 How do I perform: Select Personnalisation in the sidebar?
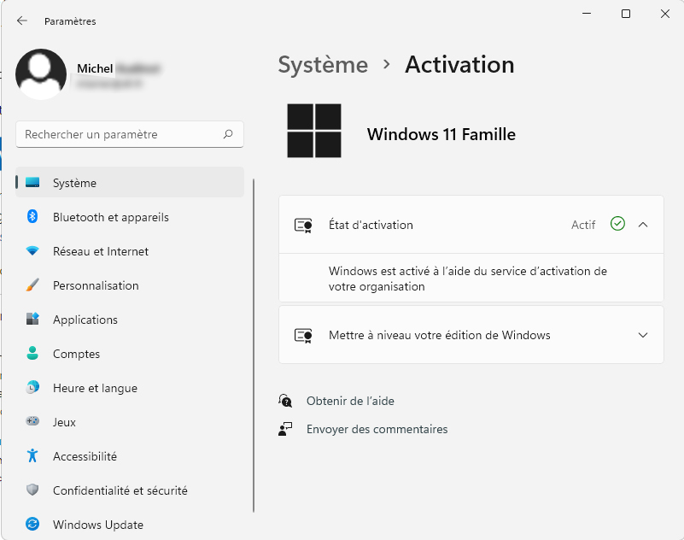point(130,285)
